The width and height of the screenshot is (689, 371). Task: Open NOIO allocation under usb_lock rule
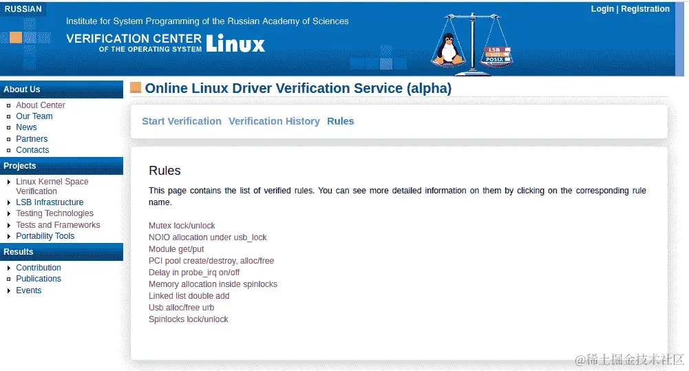tap(207, 237)
